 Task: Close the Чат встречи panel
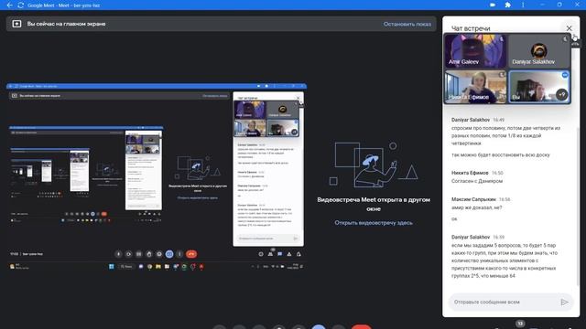pyautogui.click(x=569, y=28)
